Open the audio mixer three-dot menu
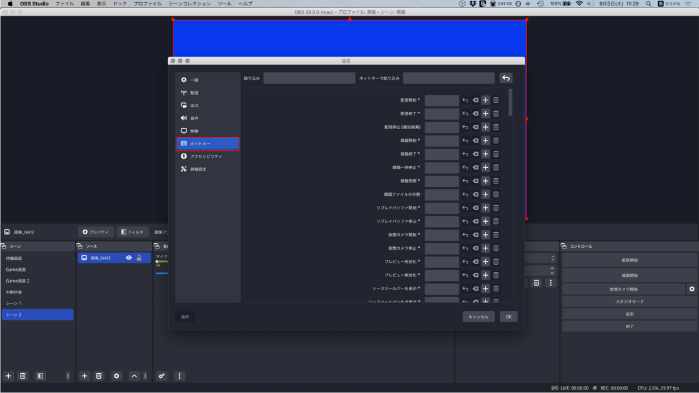 tap(180, 376)
